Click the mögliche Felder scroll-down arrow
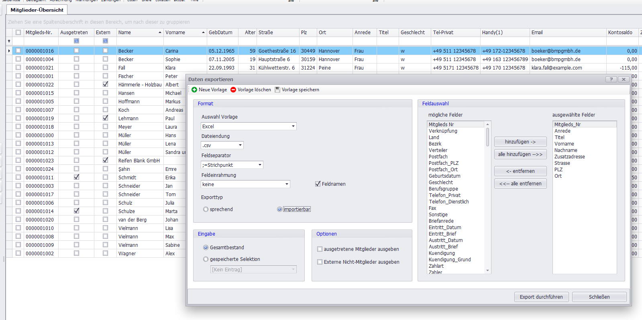The height and width of the screenshot is (320, 642). [487, 271]
